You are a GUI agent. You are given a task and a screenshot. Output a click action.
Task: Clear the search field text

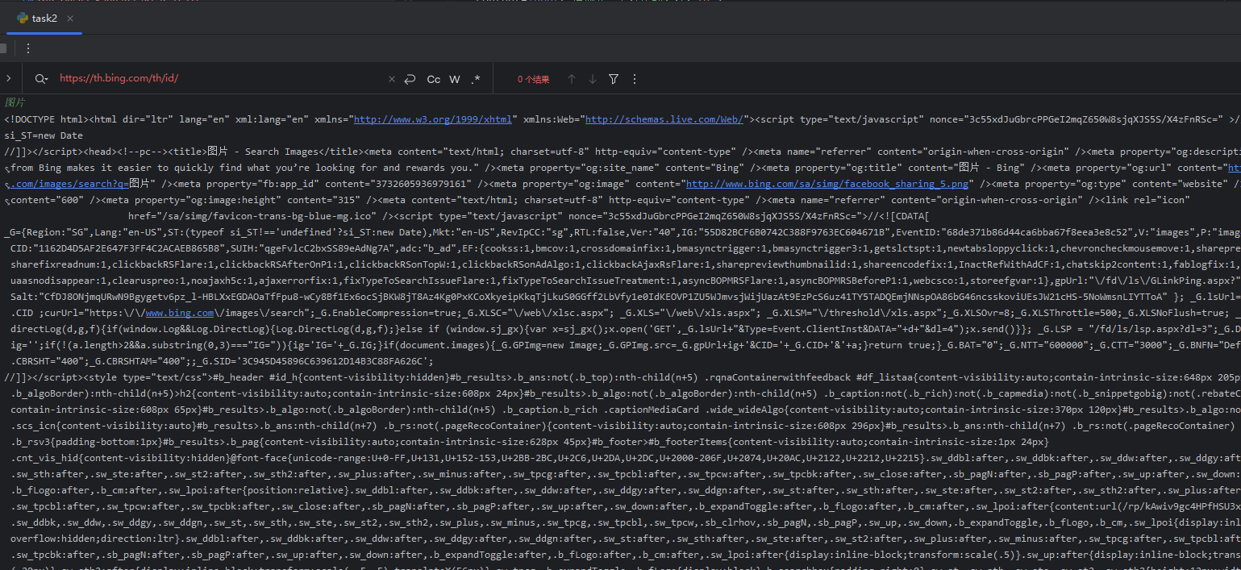[x=392, y=79]
